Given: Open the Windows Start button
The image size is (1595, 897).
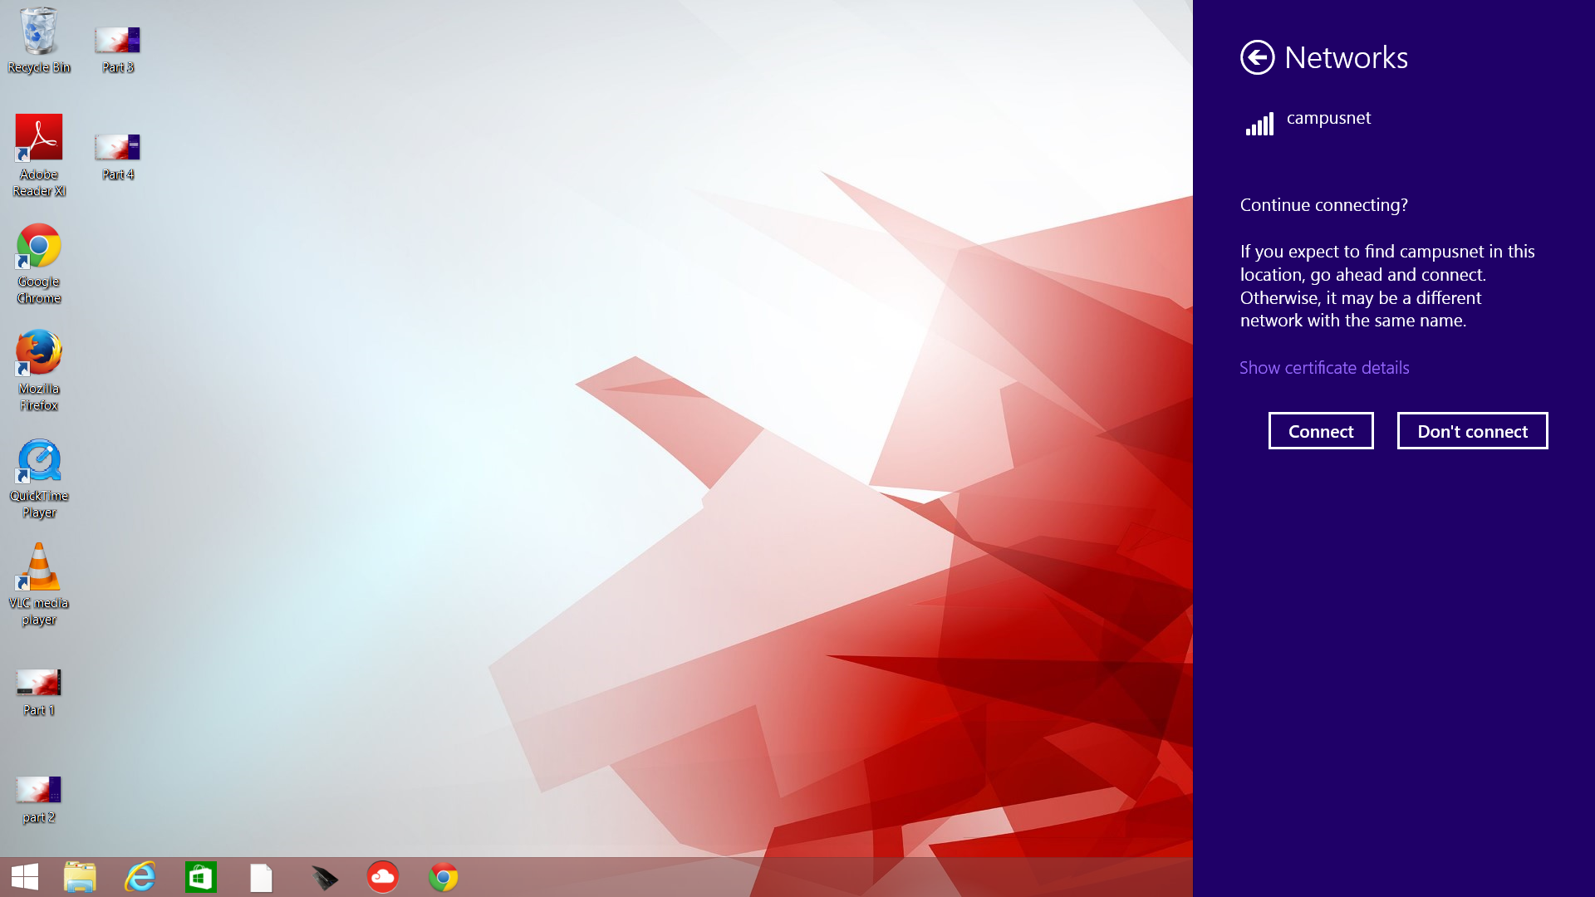Looking at the screenshot, I should (x=25, y=877).
